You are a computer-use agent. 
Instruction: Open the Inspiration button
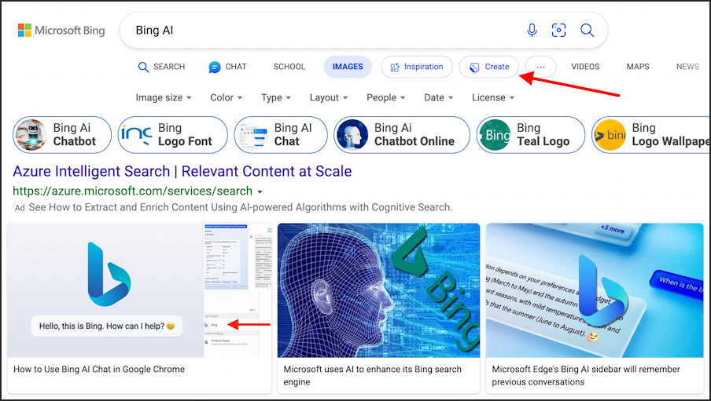click(x=417, y=67)
